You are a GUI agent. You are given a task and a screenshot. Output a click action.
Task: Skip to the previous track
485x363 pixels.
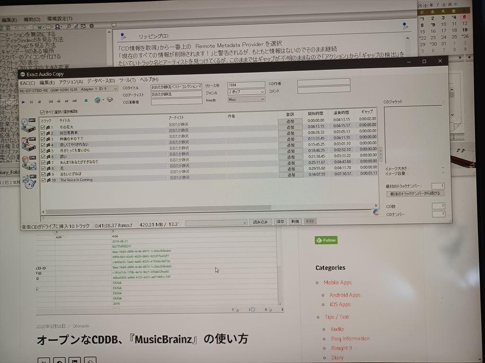pyautogui.click(x=51, y=101)
